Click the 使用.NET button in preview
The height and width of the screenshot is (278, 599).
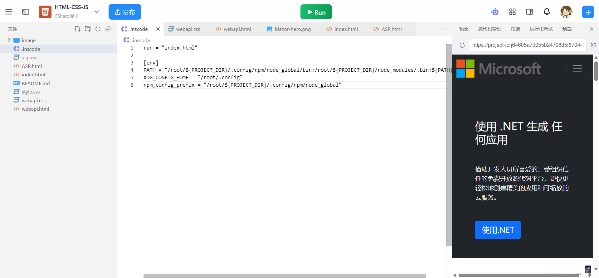pyautogui.click(x=498, y=230)
